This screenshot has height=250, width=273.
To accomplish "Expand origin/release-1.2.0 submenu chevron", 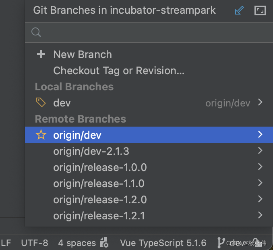I will coord(260,199).
